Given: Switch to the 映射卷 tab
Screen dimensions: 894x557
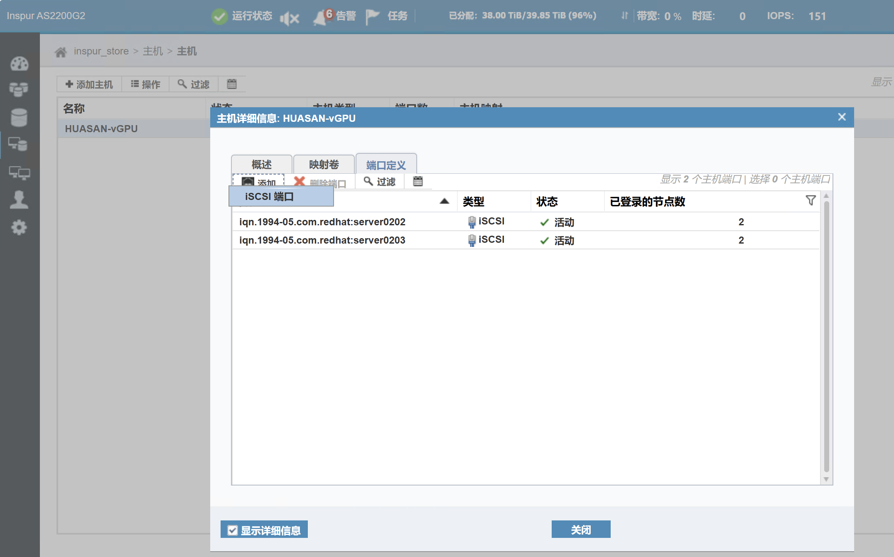Looking at the screenshot, I should pos(324,165).
